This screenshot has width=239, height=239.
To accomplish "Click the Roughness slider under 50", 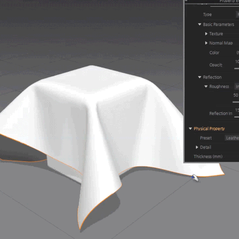I will (x=236, y=102).
